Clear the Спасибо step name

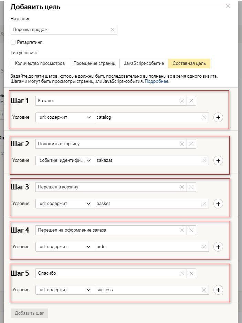click(x=182, y=273)
